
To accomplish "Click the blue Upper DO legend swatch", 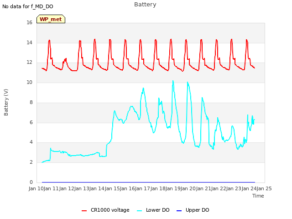I will tap(179, 211).
